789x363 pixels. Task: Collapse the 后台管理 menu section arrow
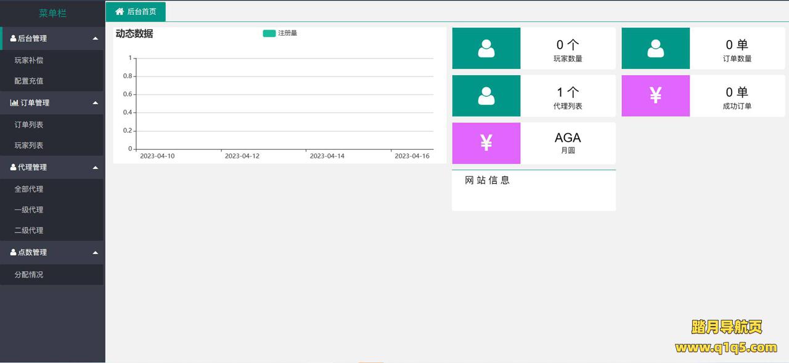95,39
